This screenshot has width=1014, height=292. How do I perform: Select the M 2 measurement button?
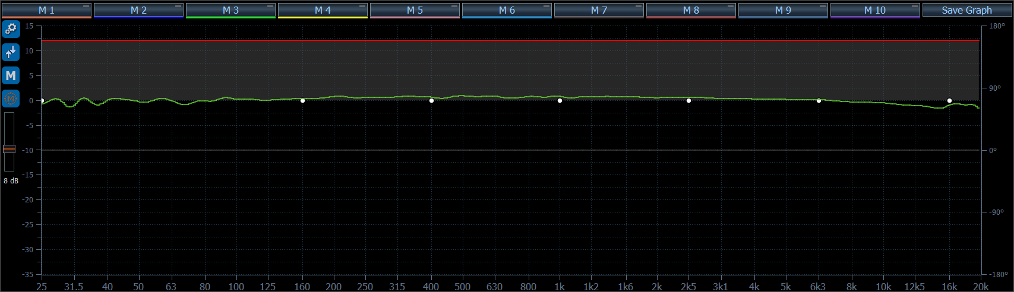(138, 10)
